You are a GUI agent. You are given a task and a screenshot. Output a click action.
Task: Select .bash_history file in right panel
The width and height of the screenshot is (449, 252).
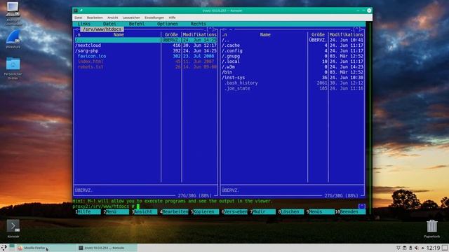[293, 83]
